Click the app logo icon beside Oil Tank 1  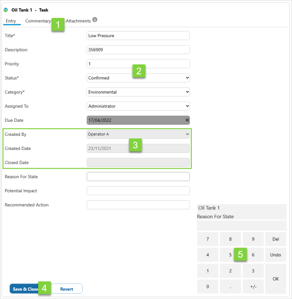click(6, 10)
